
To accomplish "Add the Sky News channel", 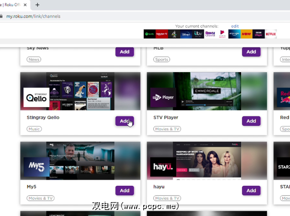I will tap(125, 52).
